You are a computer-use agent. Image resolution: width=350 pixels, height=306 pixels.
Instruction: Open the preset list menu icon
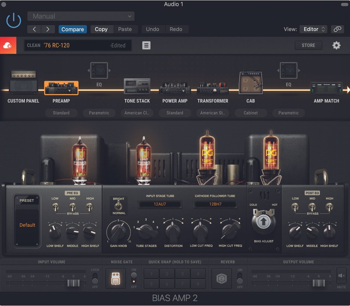click(x=146, y=45)
